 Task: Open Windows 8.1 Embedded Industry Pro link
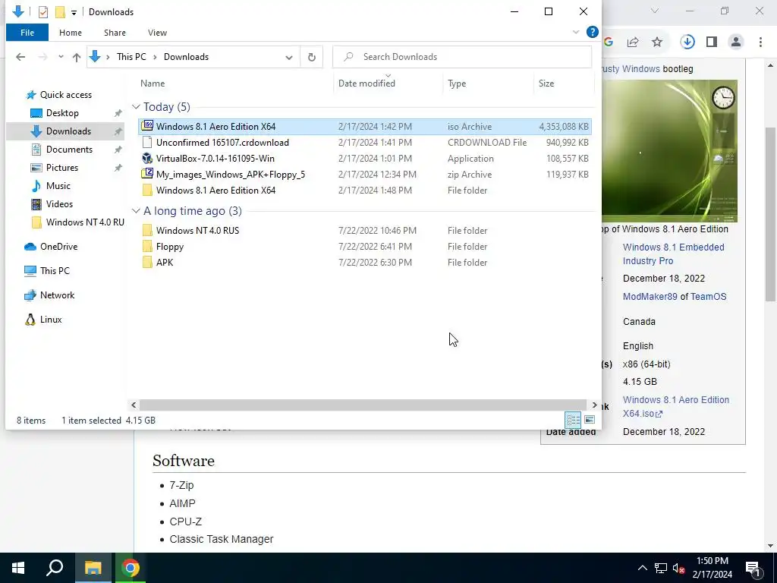(674, 254)
